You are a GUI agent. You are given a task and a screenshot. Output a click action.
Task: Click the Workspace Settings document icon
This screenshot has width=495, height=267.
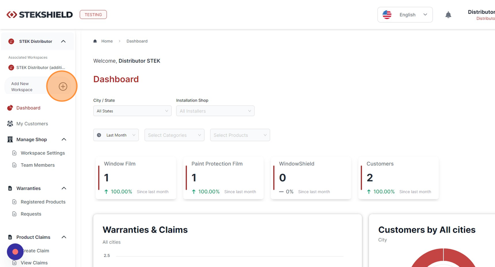point(14,153)
